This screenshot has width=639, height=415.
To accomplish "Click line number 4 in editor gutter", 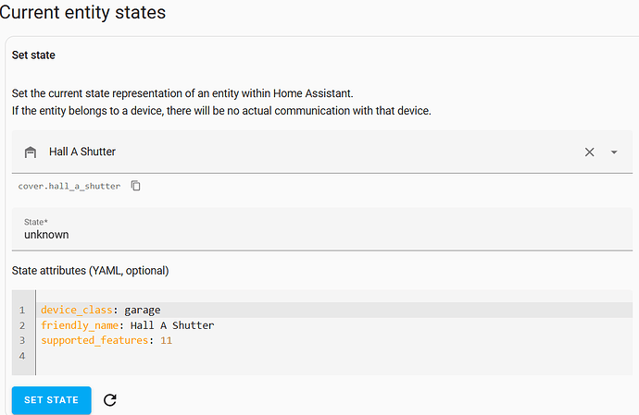I will (22, 356).
